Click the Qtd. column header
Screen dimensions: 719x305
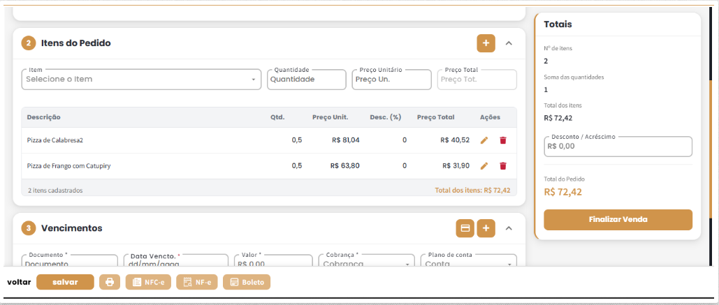click(x=277, y=117)
